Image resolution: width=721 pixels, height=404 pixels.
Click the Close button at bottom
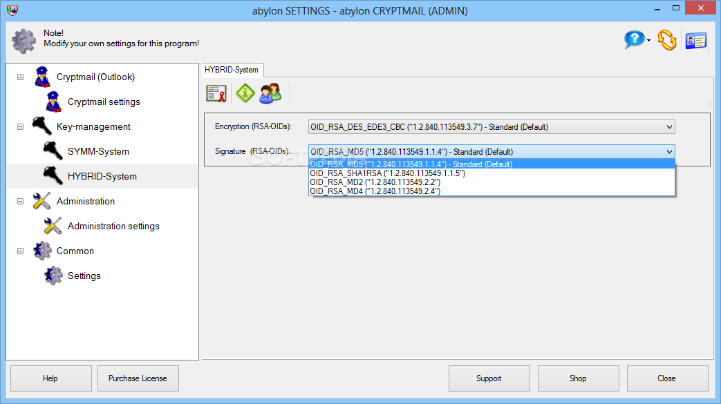click(667, 378)
